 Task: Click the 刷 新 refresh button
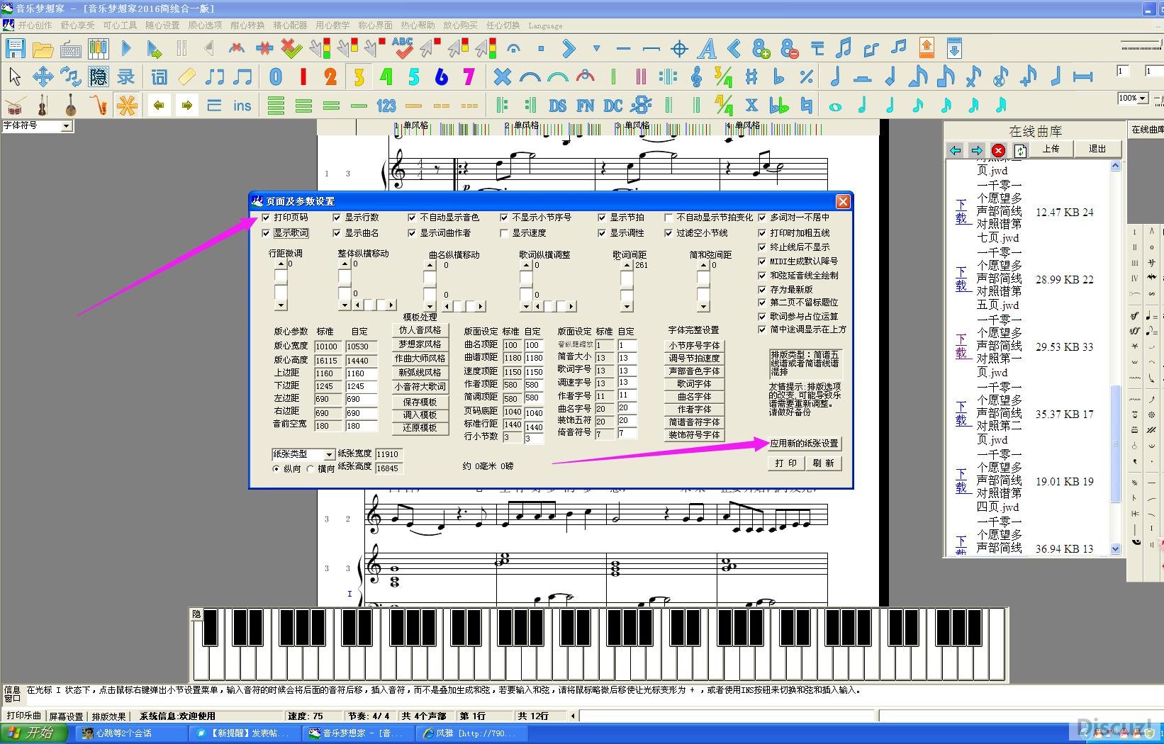click(x=824, y=463)
